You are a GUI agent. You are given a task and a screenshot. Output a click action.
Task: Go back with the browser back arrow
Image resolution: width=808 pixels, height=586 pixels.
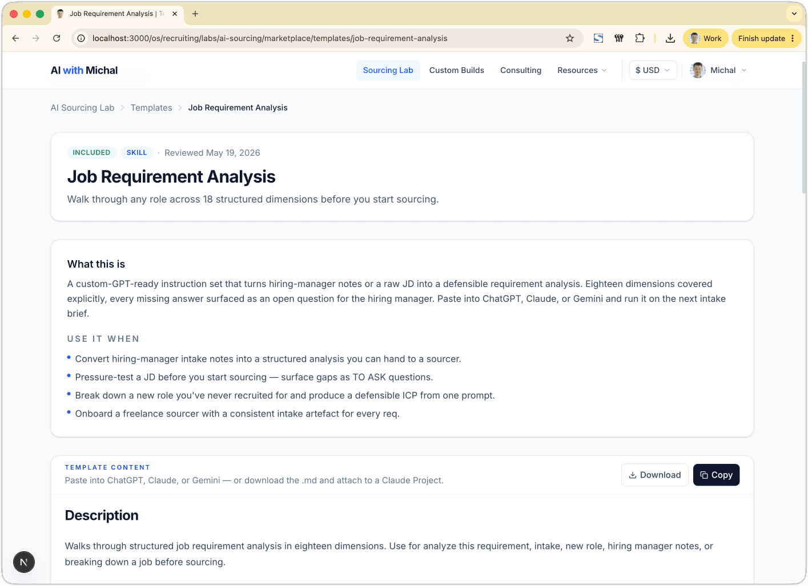click(15, 38)
